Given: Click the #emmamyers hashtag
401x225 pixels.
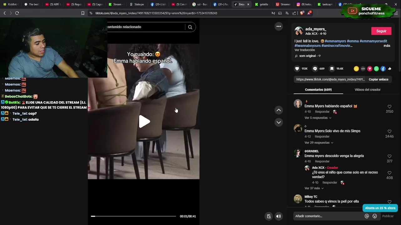Looking at the screenshot, I should pos(335,41).
